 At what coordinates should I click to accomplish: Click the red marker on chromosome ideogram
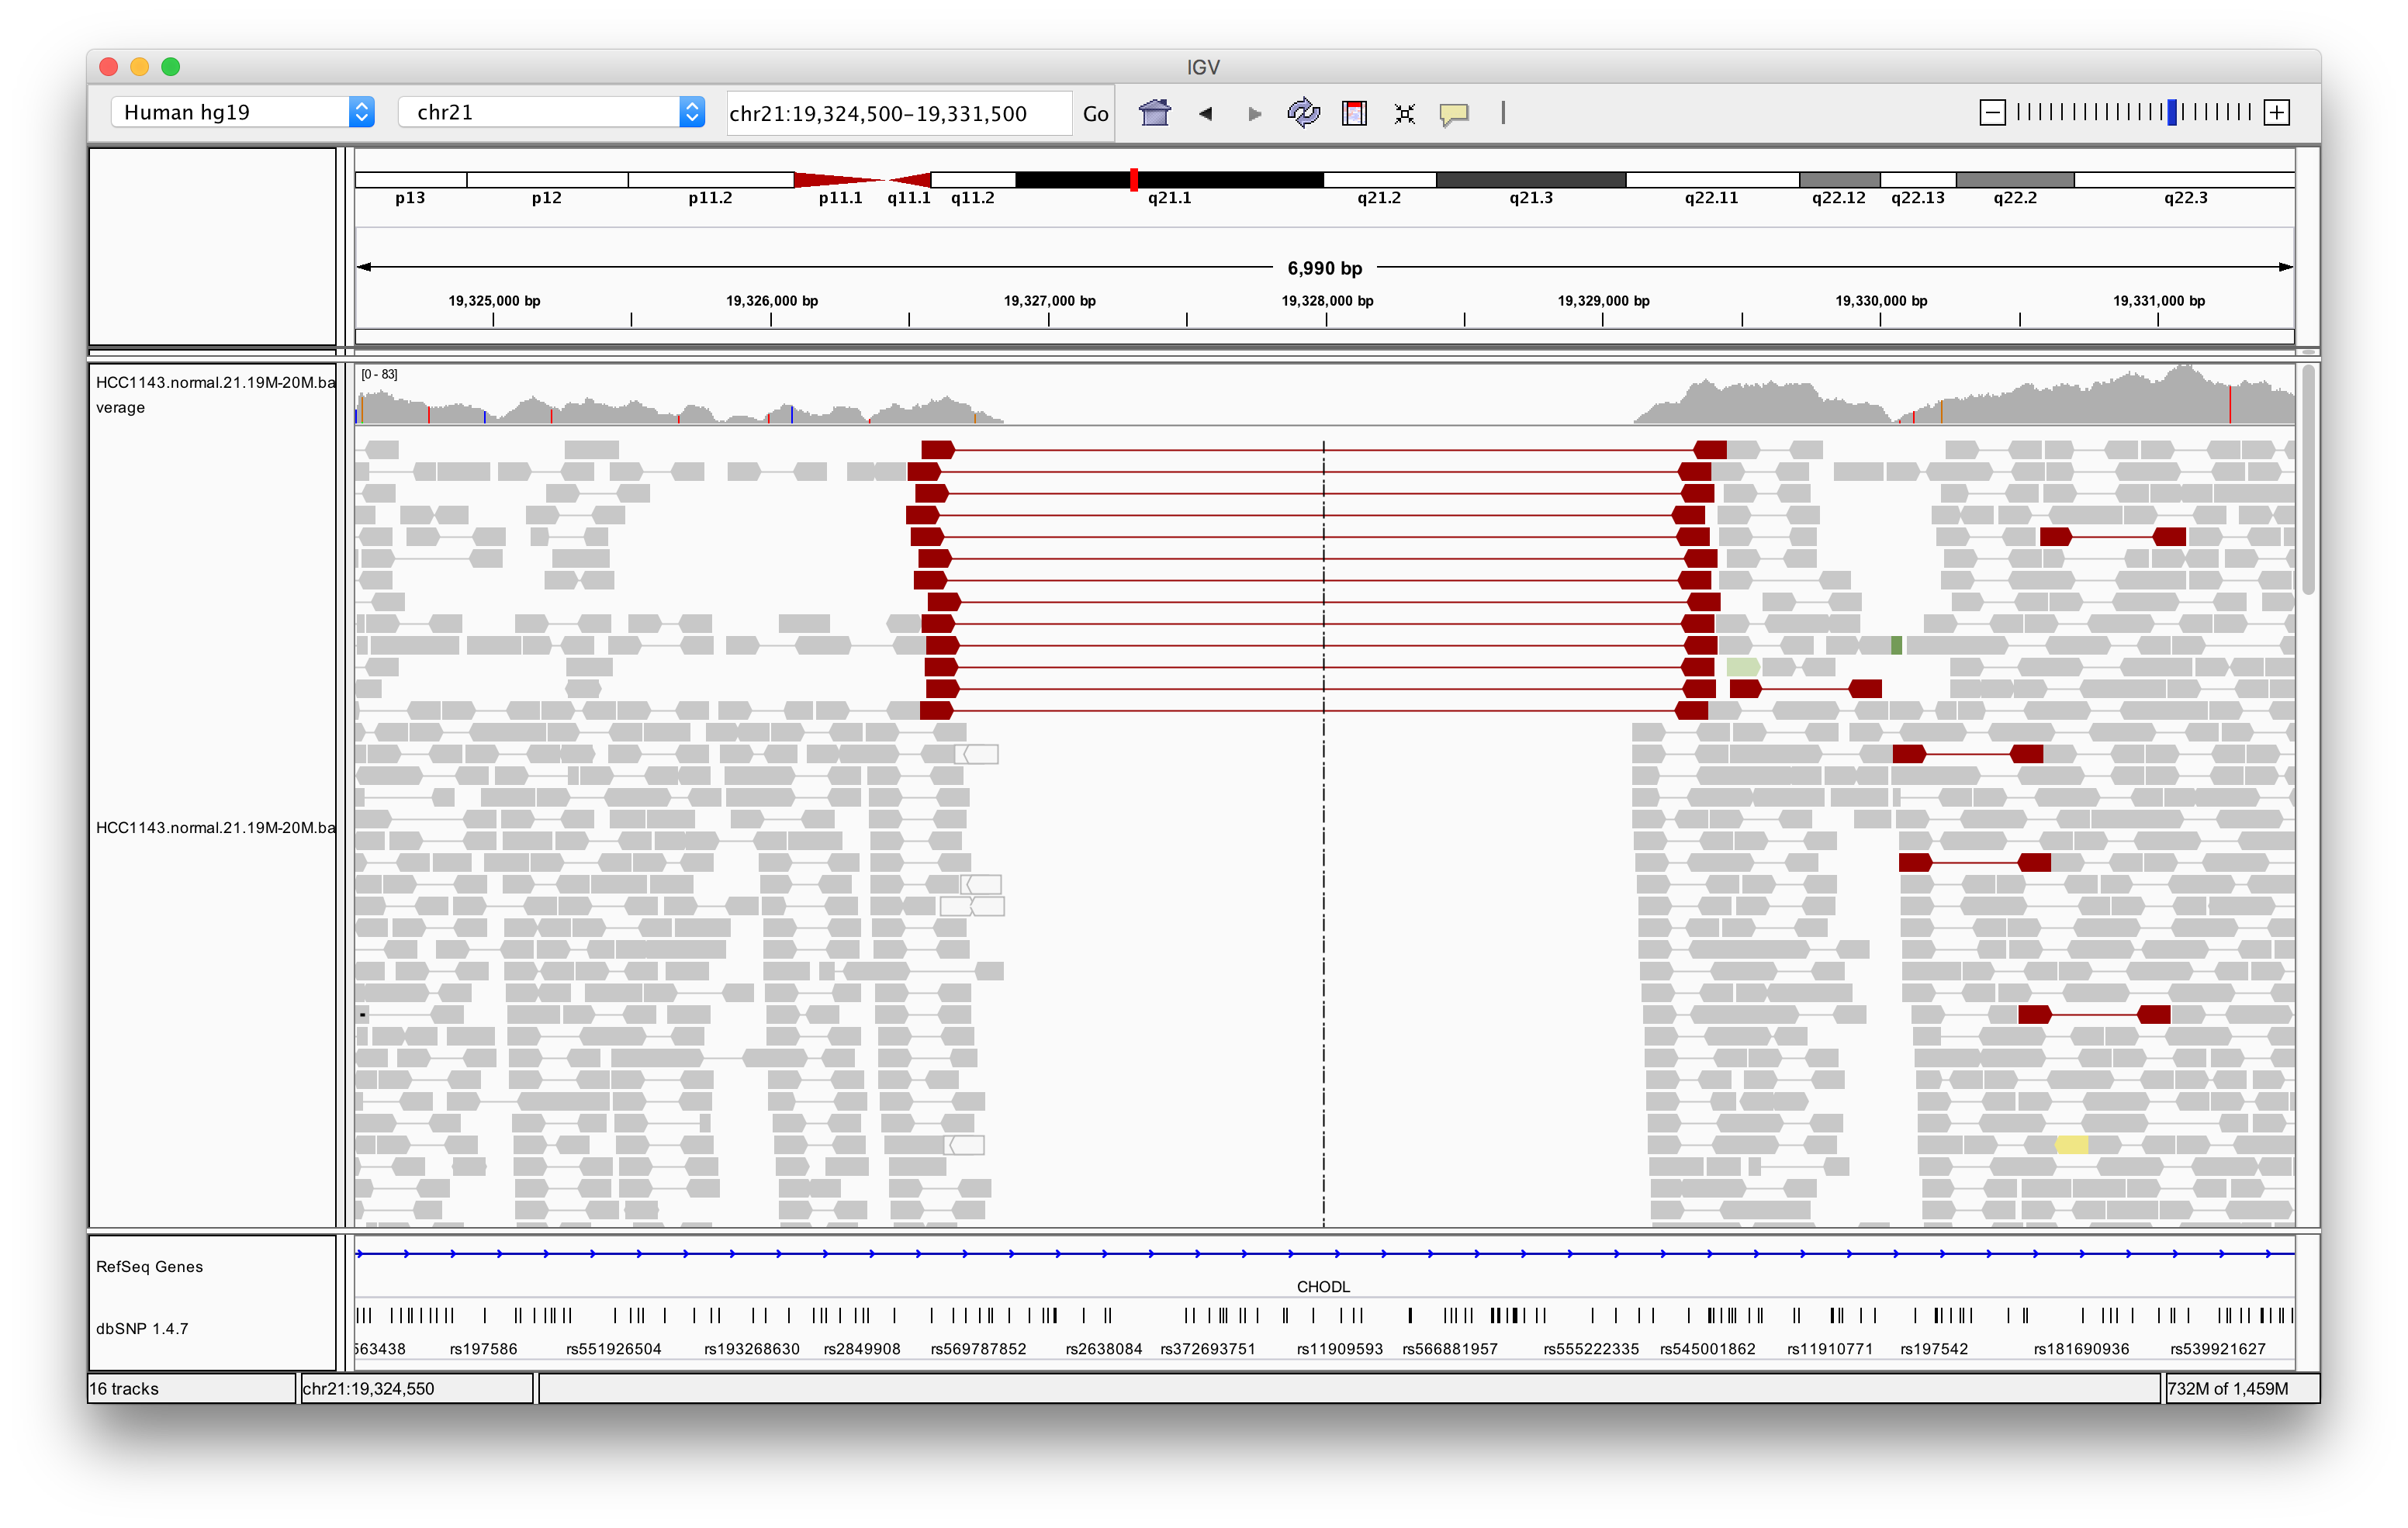(1133, 180)
